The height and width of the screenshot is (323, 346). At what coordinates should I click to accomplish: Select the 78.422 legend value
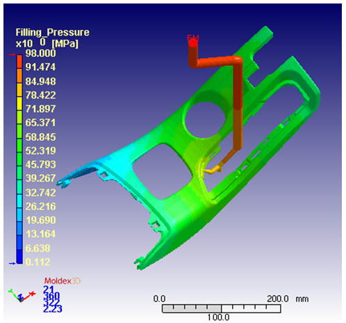point(40,95)
